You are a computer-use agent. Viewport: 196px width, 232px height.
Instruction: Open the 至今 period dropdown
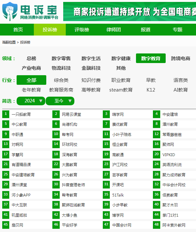pos(60,101)
